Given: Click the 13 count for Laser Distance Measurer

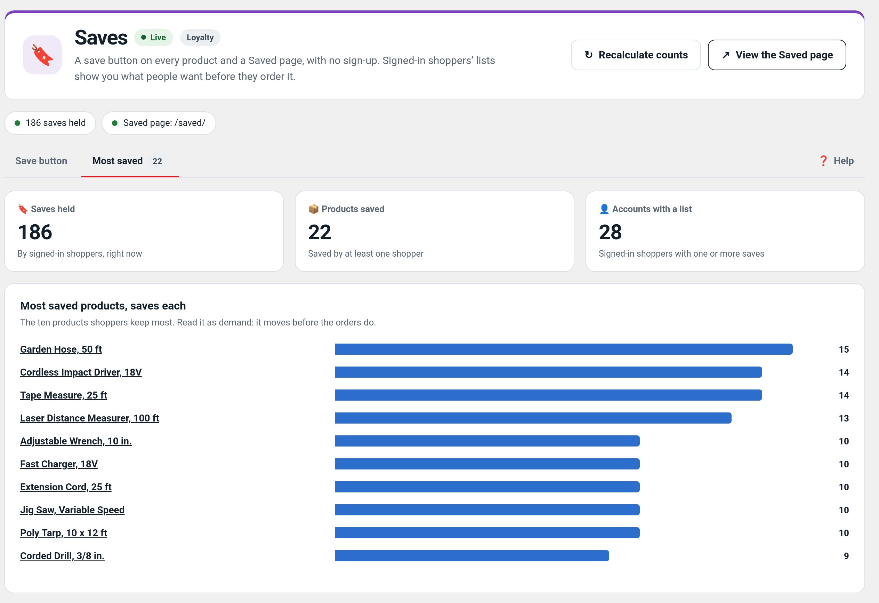Looking at the screenshot, I should (844, 418).
